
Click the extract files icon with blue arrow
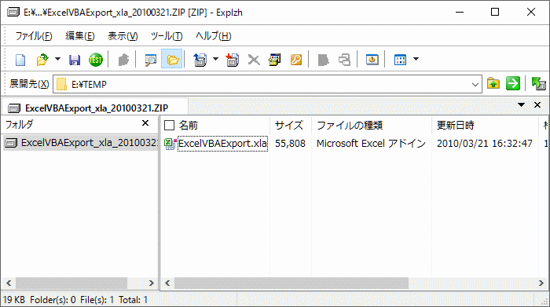(200, 60)
